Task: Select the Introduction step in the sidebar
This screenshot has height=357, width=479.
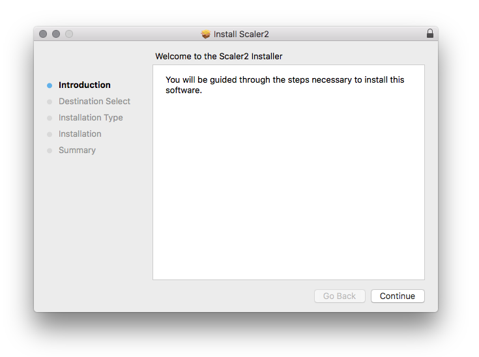Action: (x=85, y=85)
